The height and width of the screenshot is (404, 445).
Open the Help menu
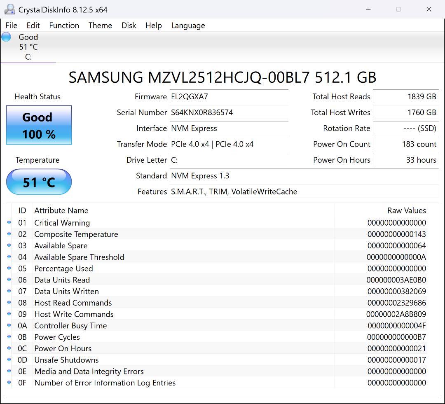pyautogui.click(x=153, y=26)
